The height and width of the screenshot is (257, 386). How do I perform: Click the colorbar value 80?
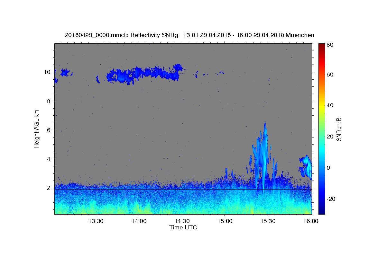point(330,45)
